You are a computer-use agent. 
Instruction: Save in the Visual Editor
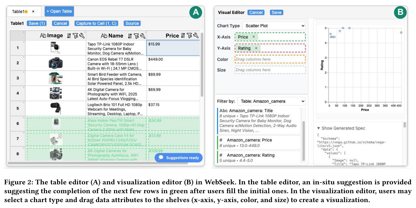(x=277, y=12)
